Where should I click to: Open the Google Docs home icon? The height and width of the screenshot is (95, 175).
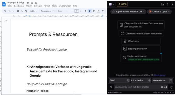coord(4,4)
